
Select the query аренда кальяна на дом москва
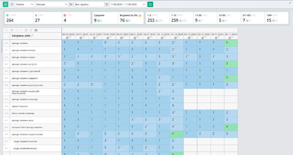click(x=27, y=134)
